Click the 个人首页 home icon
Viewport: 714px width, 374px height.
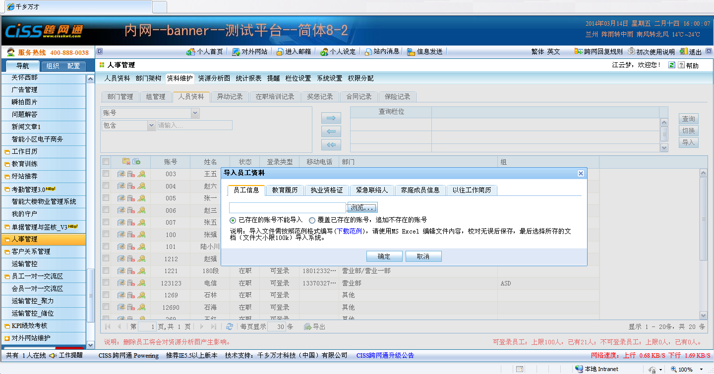[x=191, y=51]
